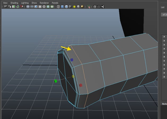Screen dimensions: 167x119
Task: Toggle the Safe Title icon
Action: pyautogui.click(x=52, y=7)
